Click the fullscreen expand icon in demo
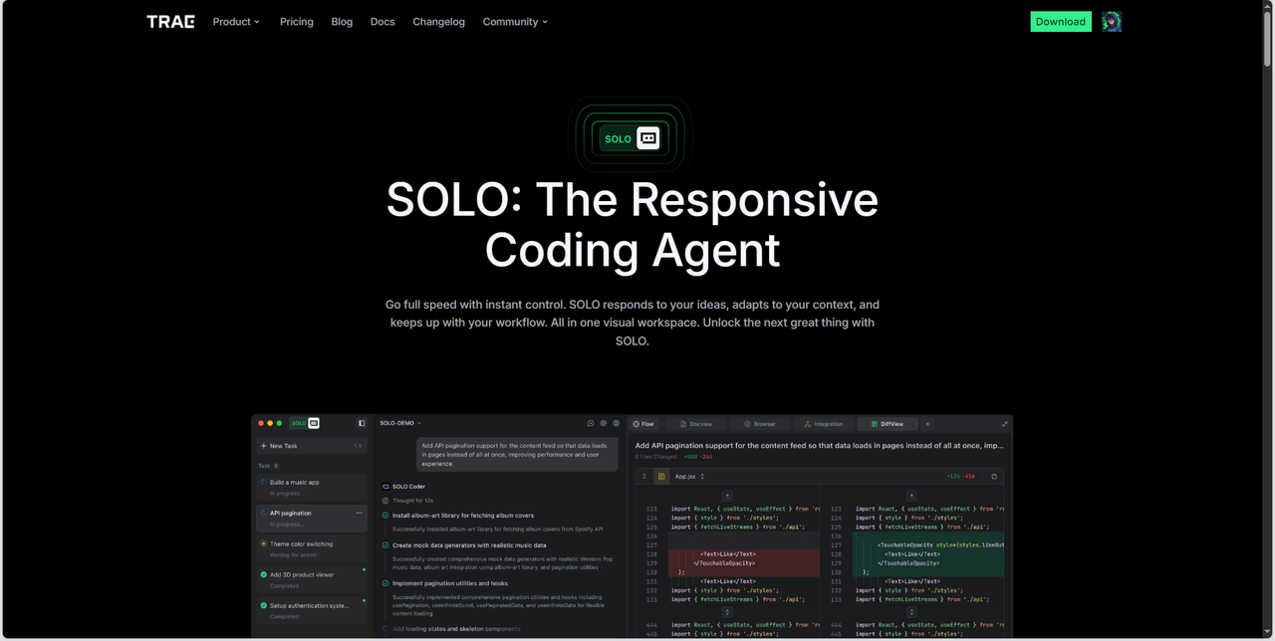The height and width of the screenshot is (641, 1275). 1004,424
